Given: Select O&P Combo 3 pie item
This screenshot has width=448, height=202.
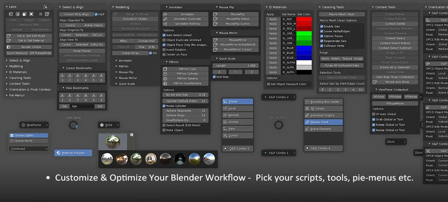Looking at the screenshot, I should 238,149.
